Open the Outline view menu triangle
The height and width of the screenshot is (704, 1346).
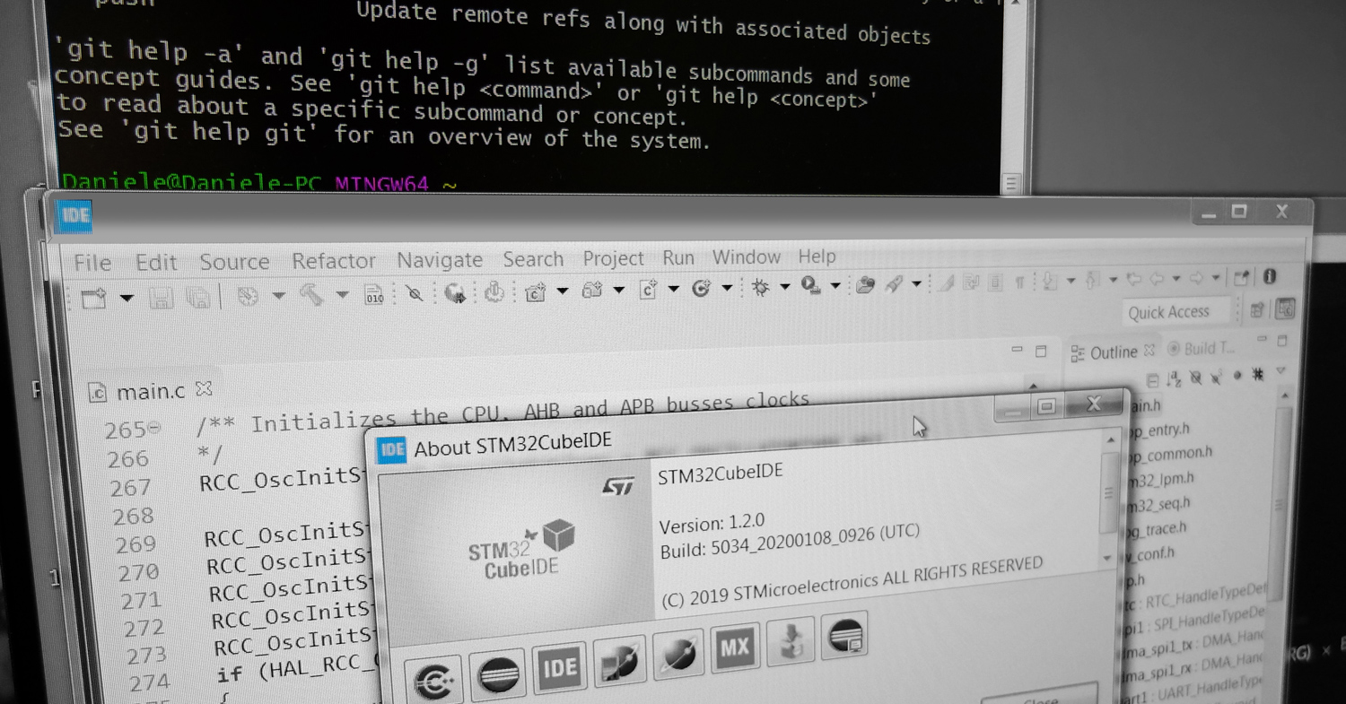pyautogui.click(x=1281, y=371)
